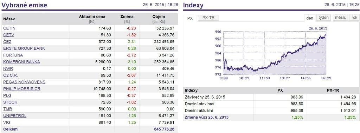Show the chart for týden period
Viewport: 360px width, 133px height.
click(324, 18)
